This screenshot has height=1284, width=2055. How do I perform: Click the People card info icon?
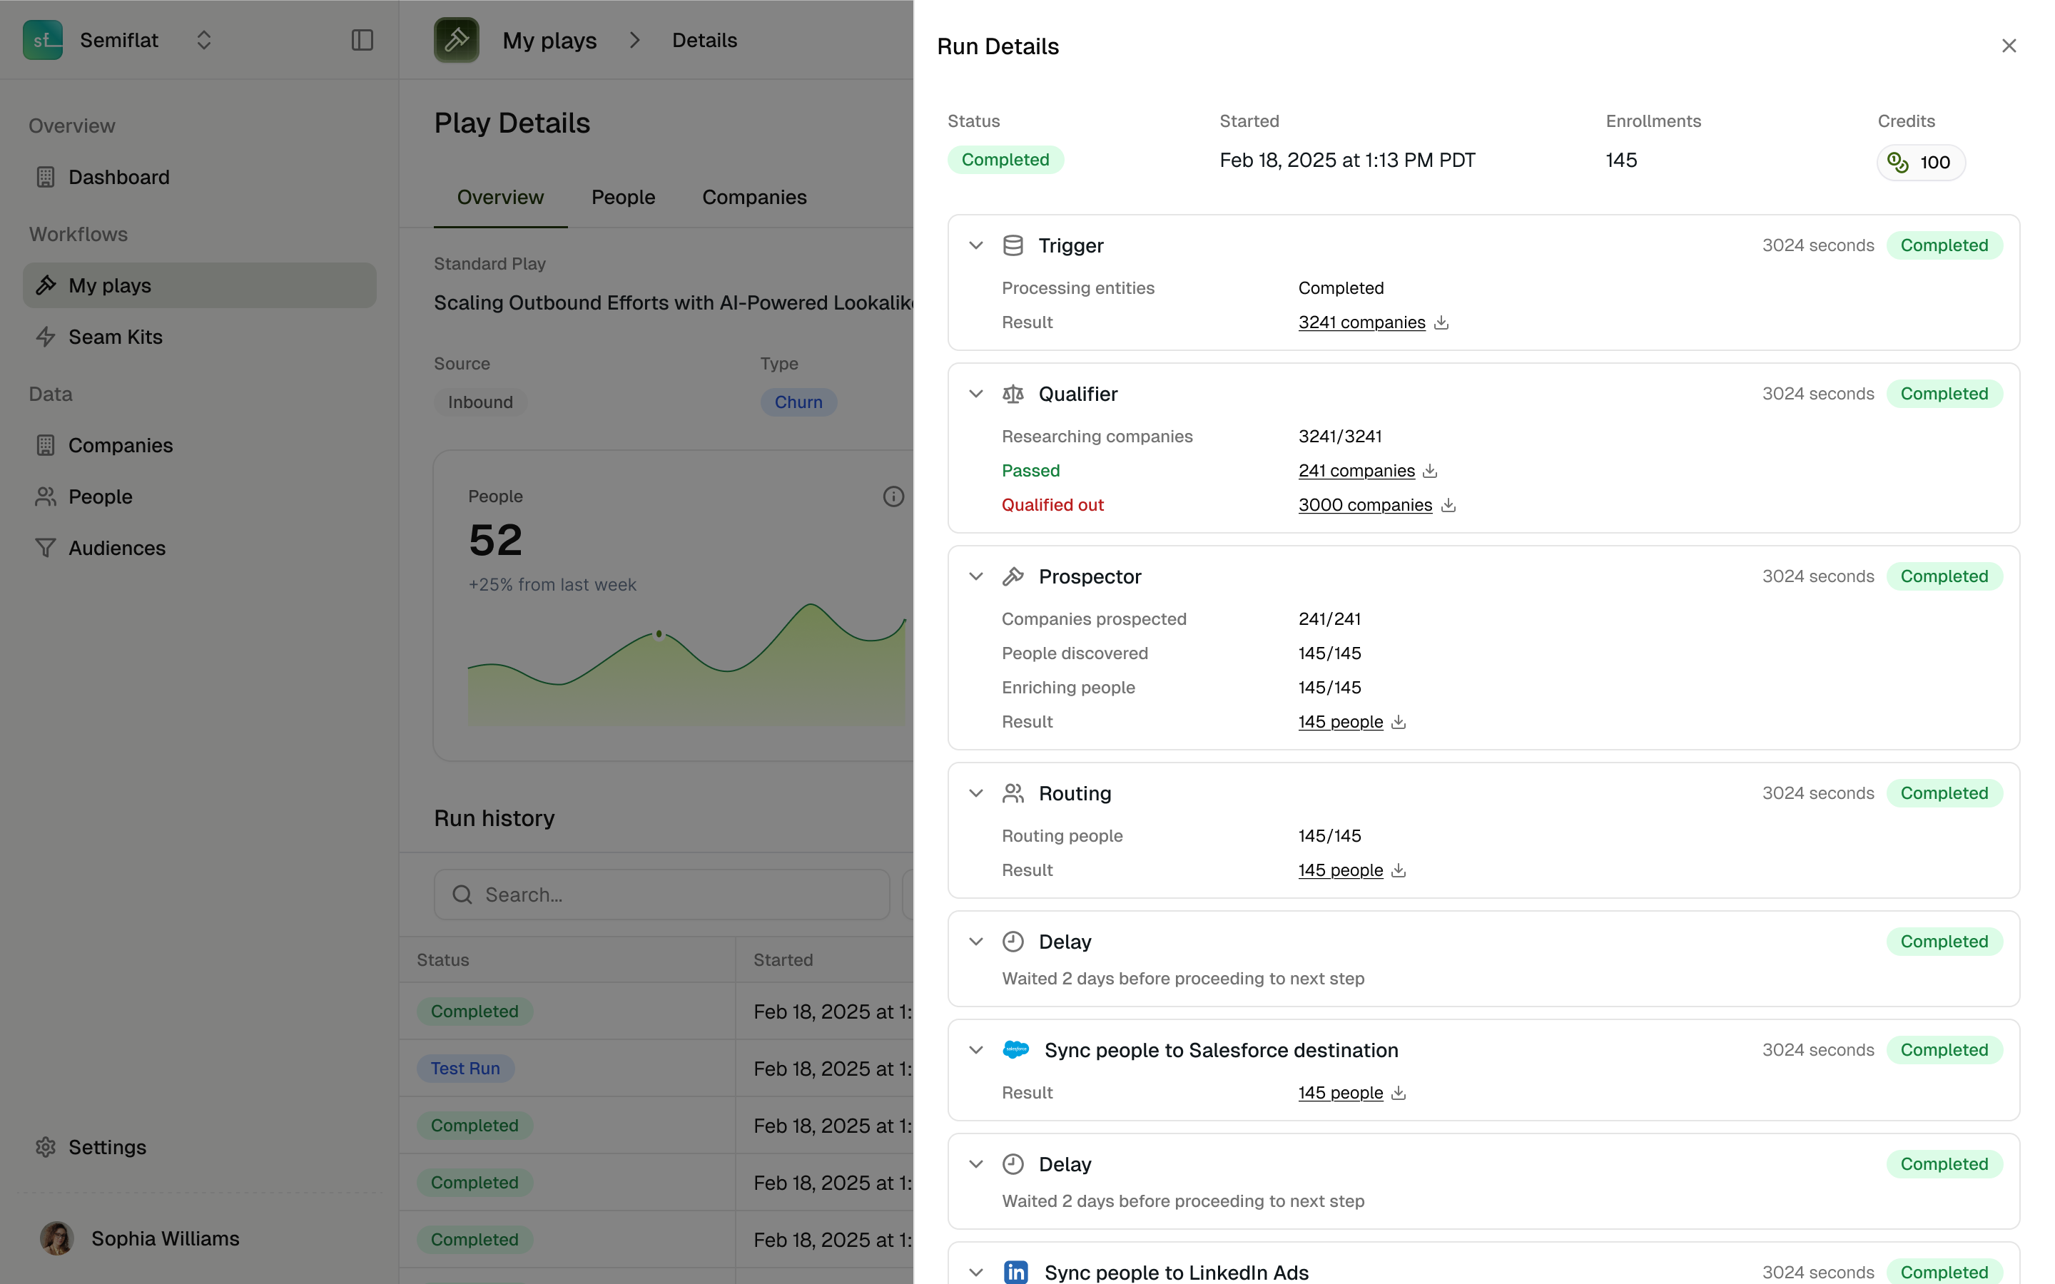click(x=893, y=496)
